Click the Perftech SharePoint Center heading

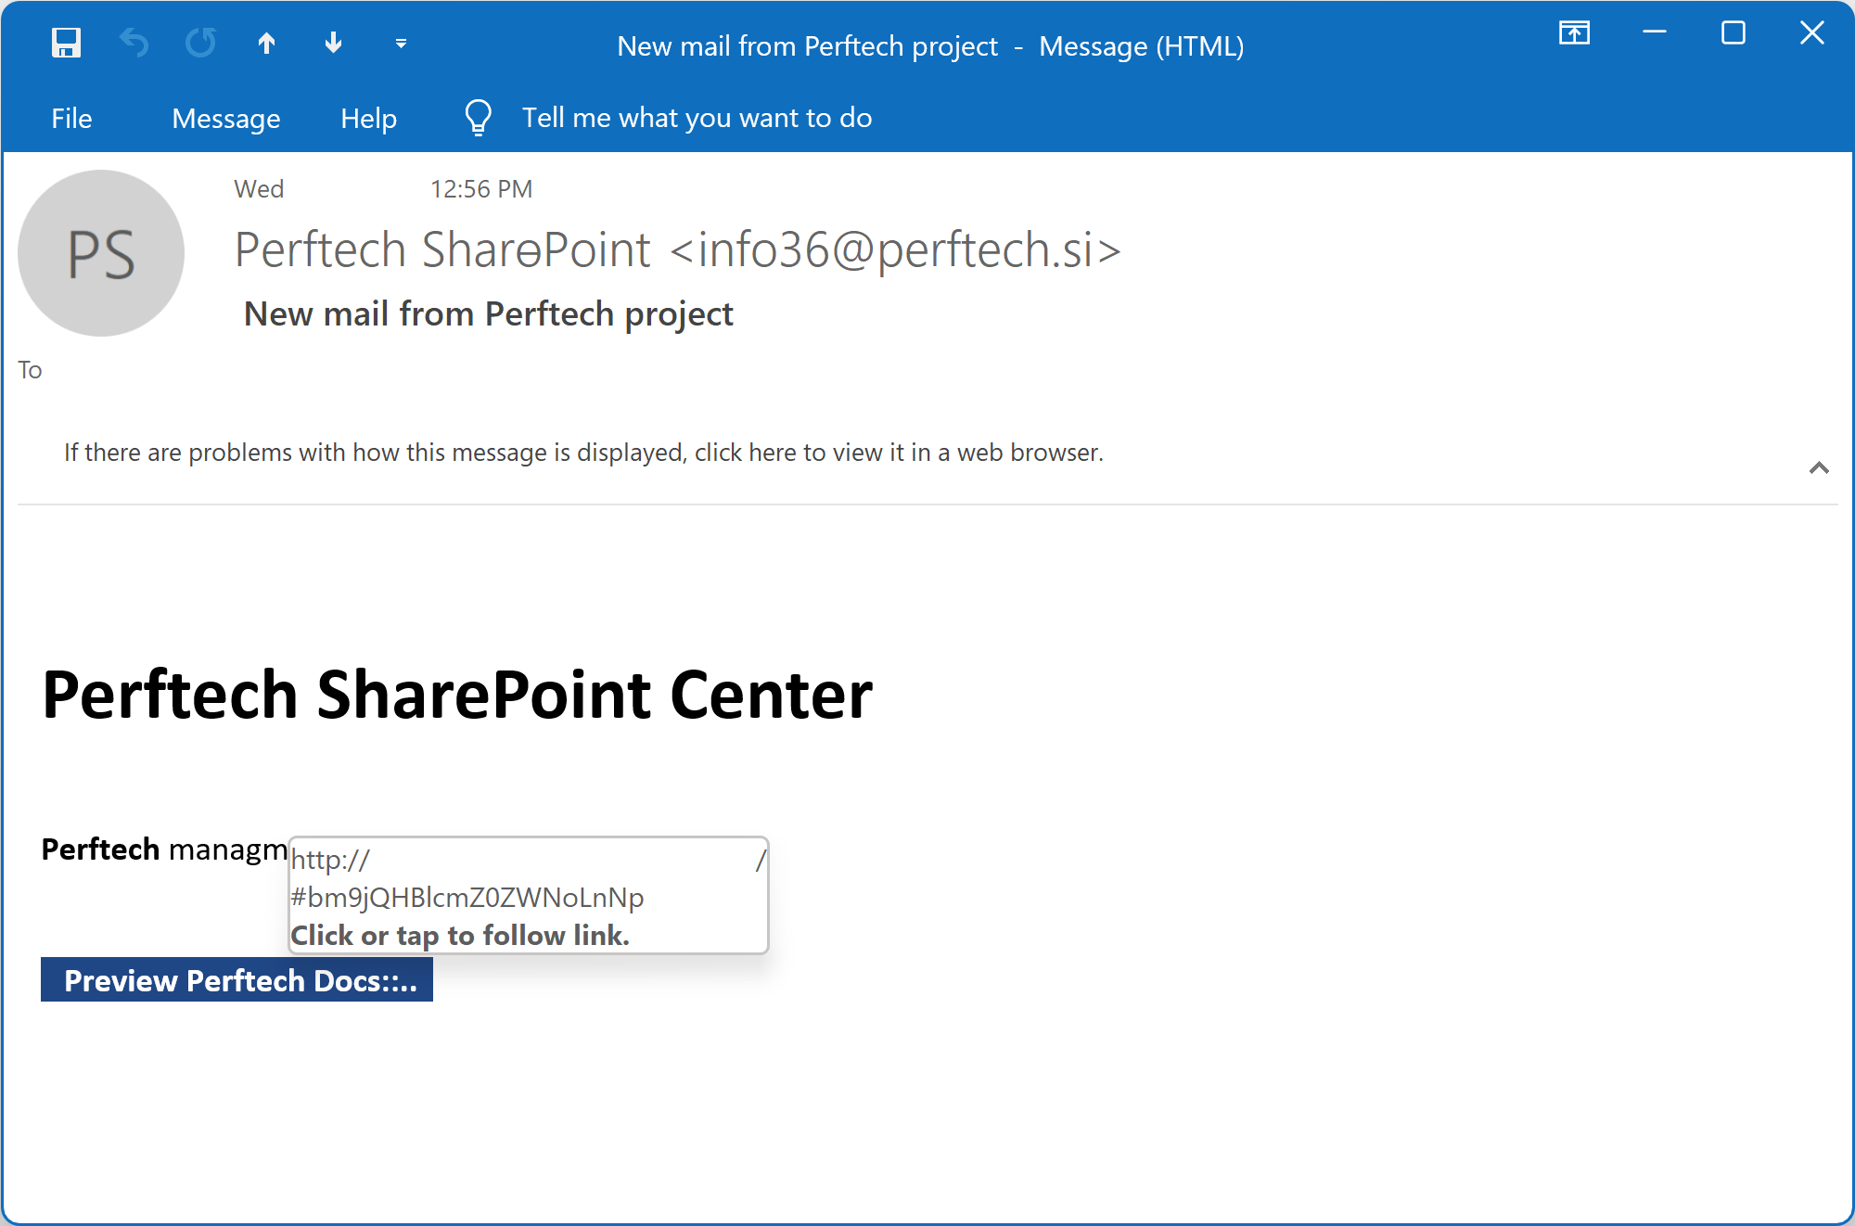click(457, 695)
